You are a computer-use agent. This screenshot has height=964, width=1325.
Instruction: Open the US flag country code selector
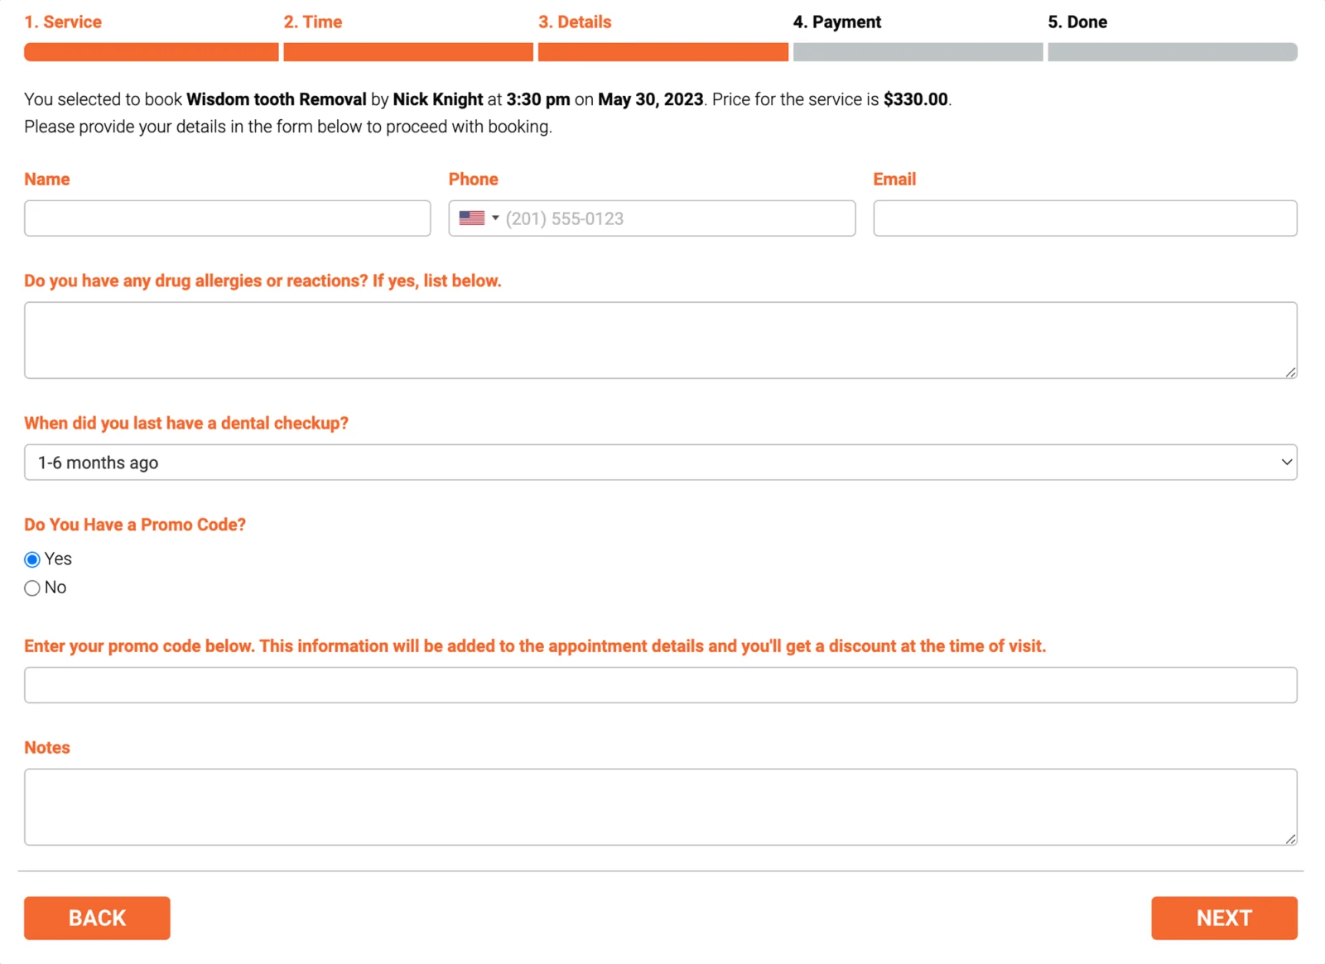(x=479, y=218)
